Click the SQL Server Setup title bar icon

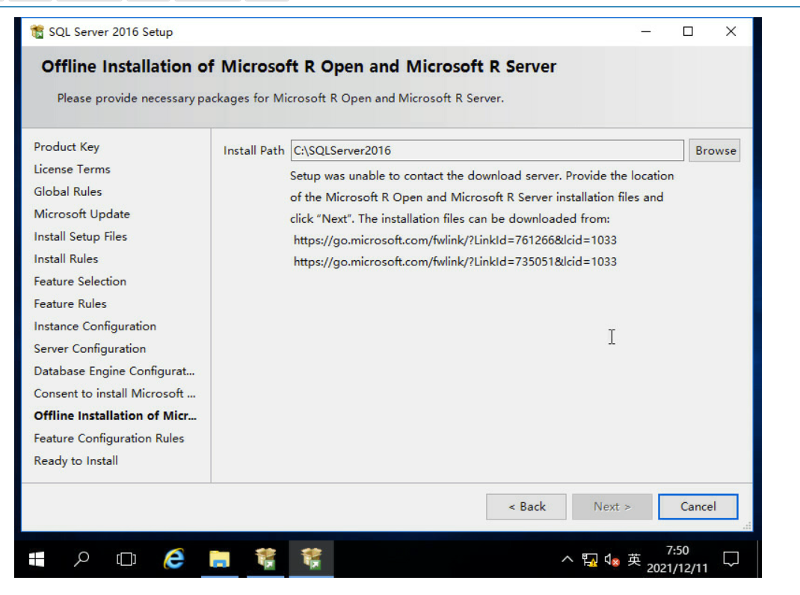coord(37,31)
